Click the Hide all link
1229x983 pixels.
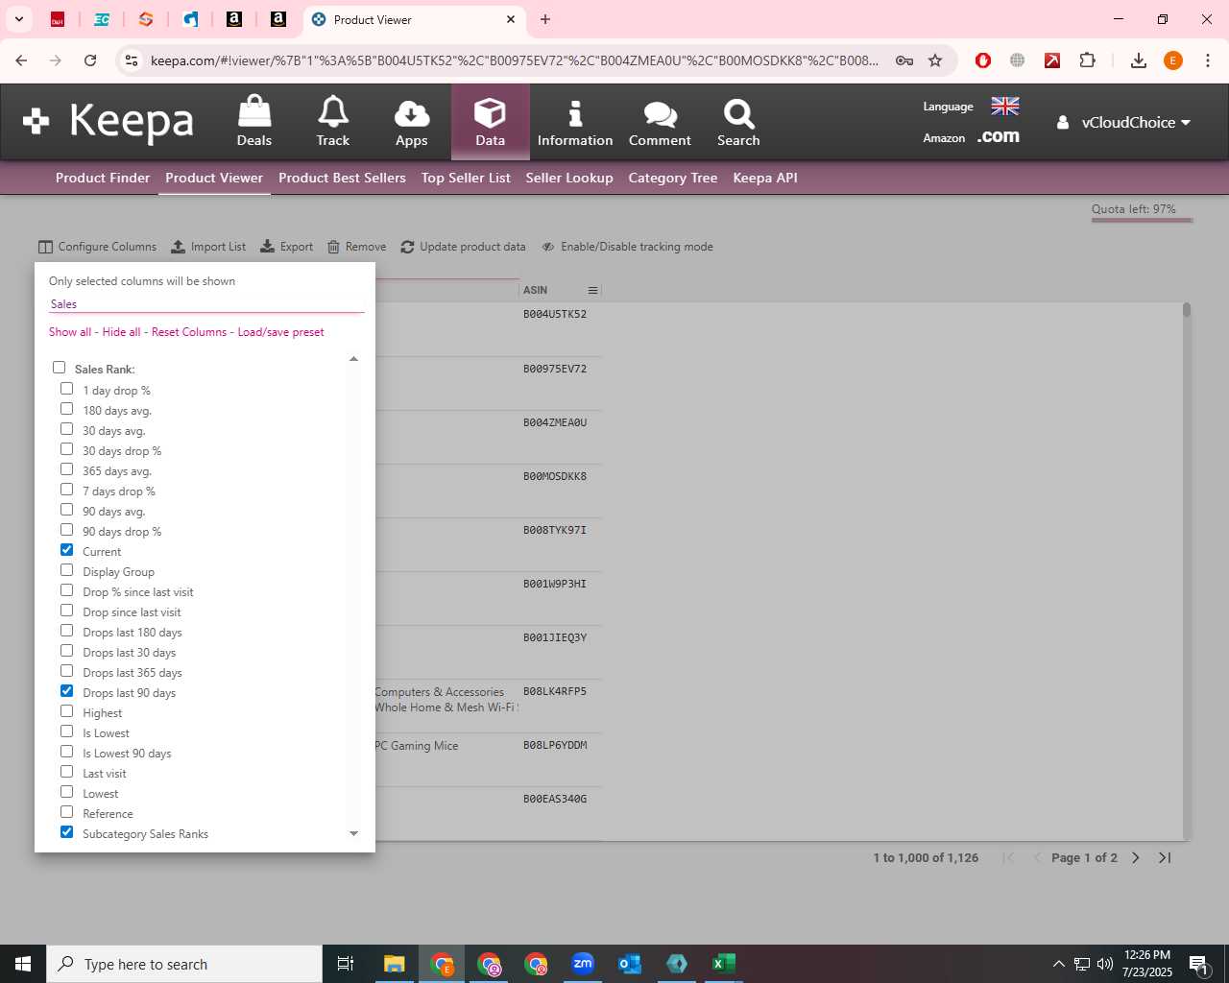click(121, 332)
